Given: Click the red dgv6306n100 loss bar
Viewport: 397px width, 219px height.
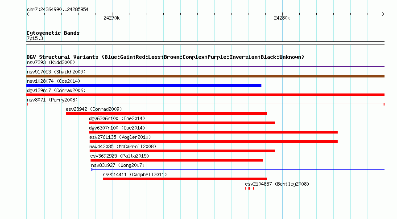Looking at the screenshot, I should point(182,123).
